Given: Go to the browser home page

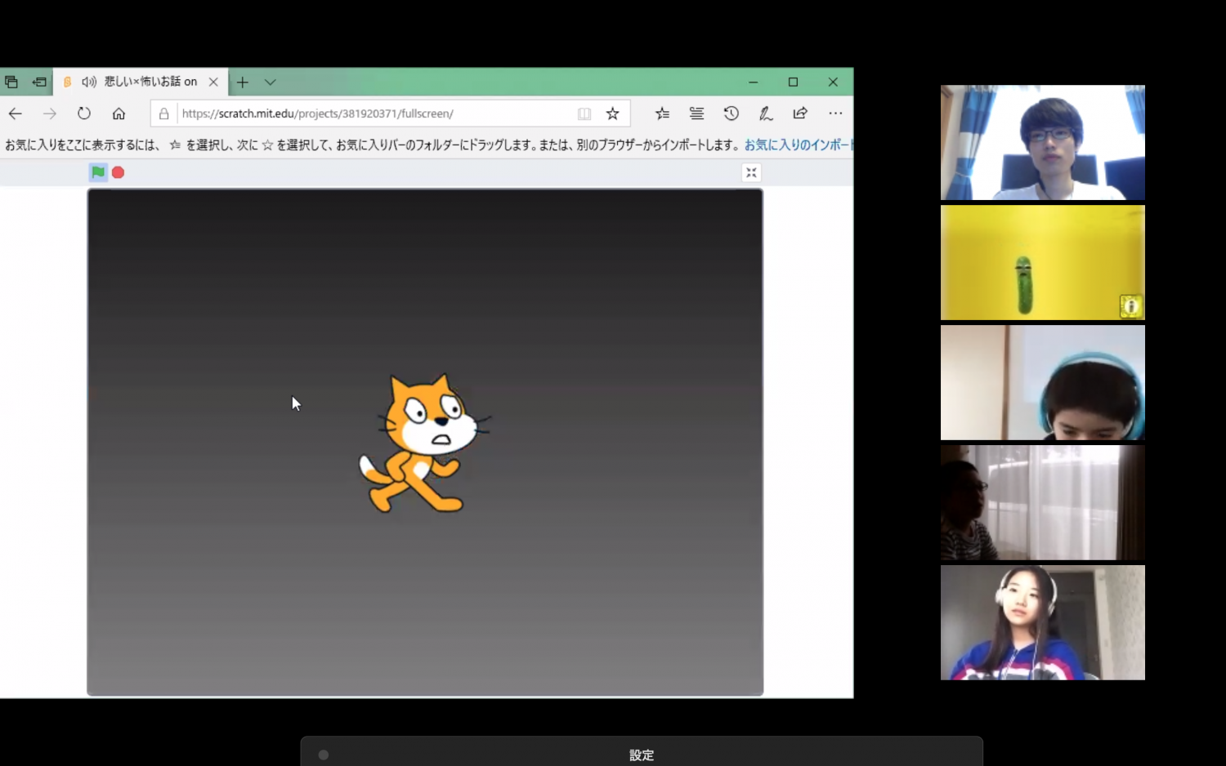Looking at the screenshot, I should [119, 114].
